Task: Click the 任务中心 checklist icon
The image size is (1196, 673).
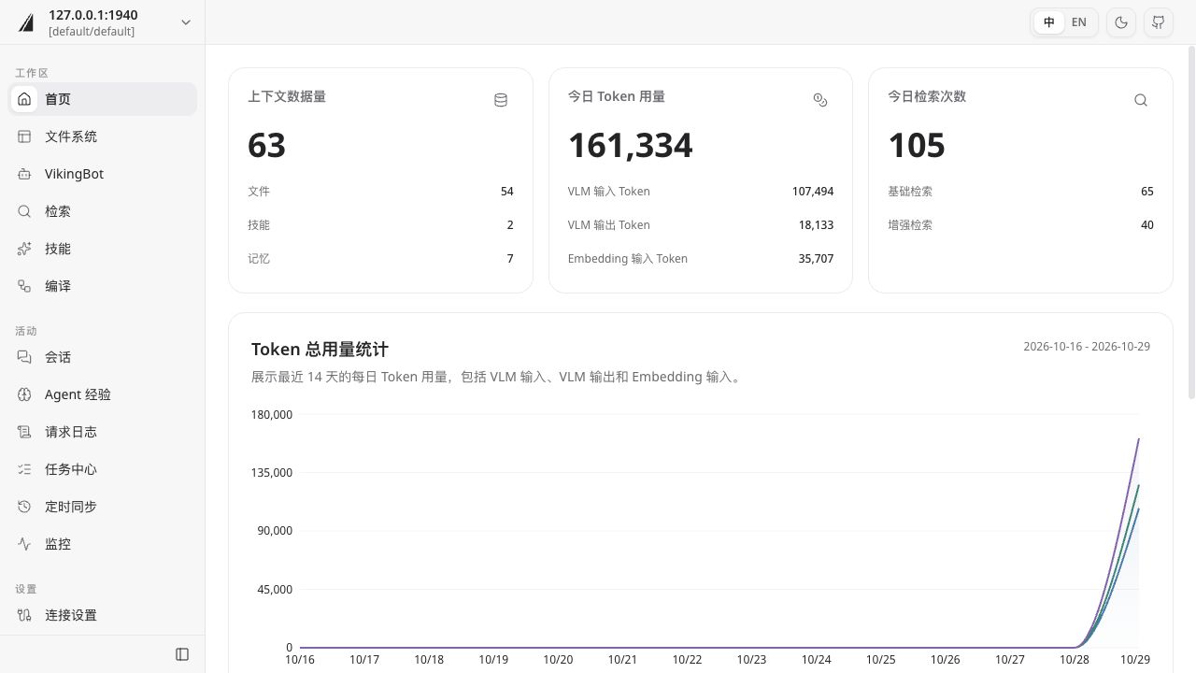Action: [x=24, y=469]
